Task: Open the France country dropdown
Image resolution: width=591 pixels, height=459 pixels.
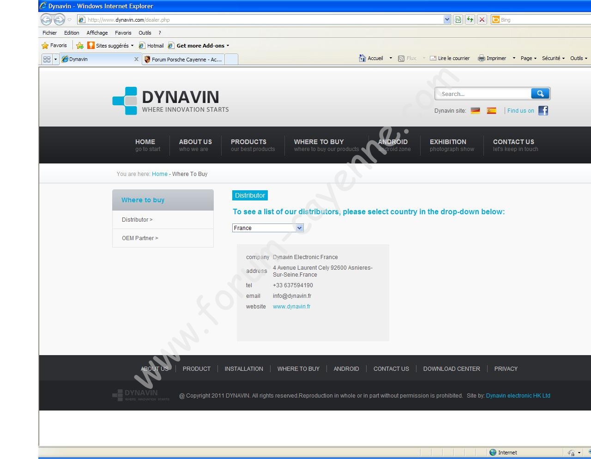Action: [268, 228]
